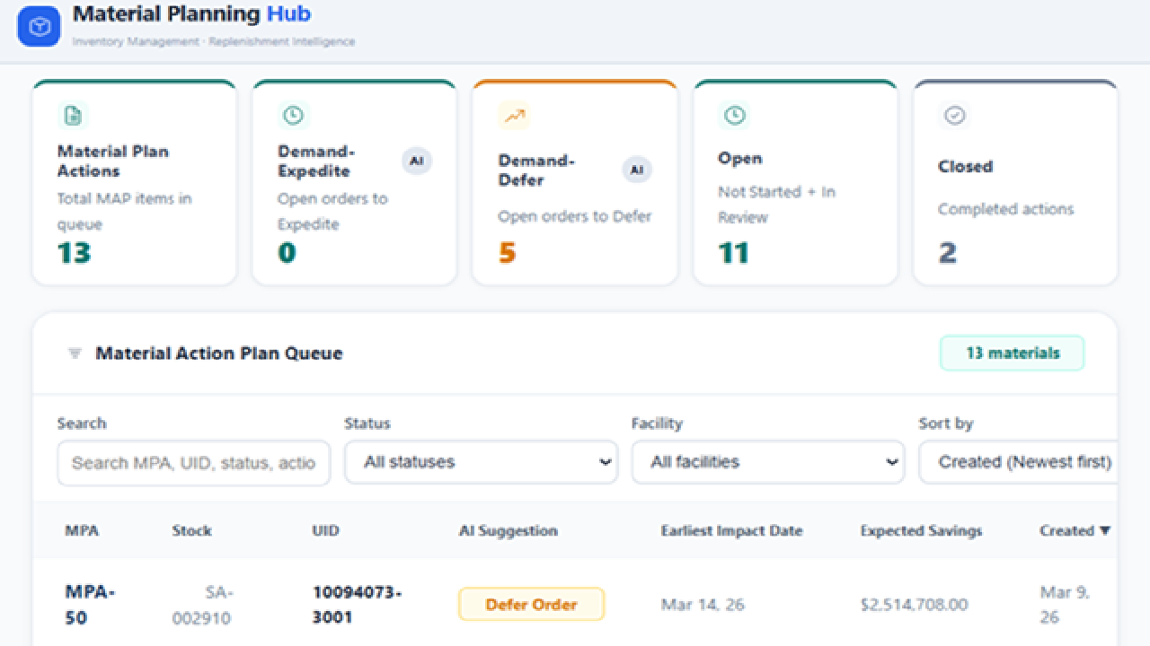Click the clock icon on Demand-Expedite card

click(293, 116)
